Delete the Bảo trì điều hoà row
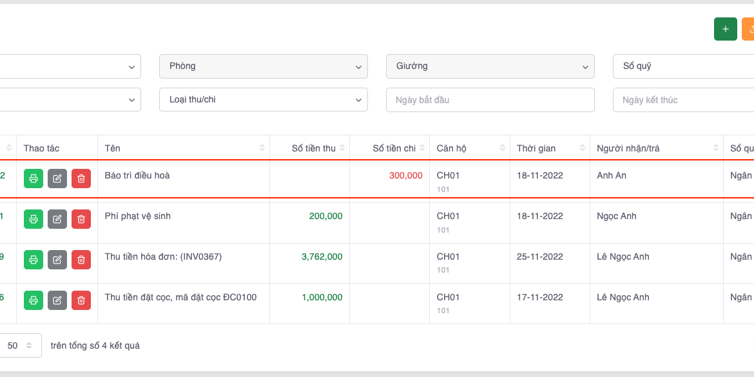Screen dimensions: 754x377 (81, 179)
